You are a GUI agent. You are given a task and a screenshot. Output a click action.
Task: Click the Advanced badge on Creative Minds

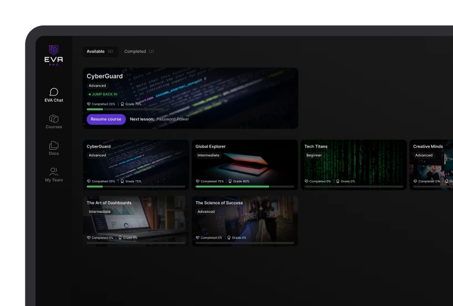[x=424, y=155]
